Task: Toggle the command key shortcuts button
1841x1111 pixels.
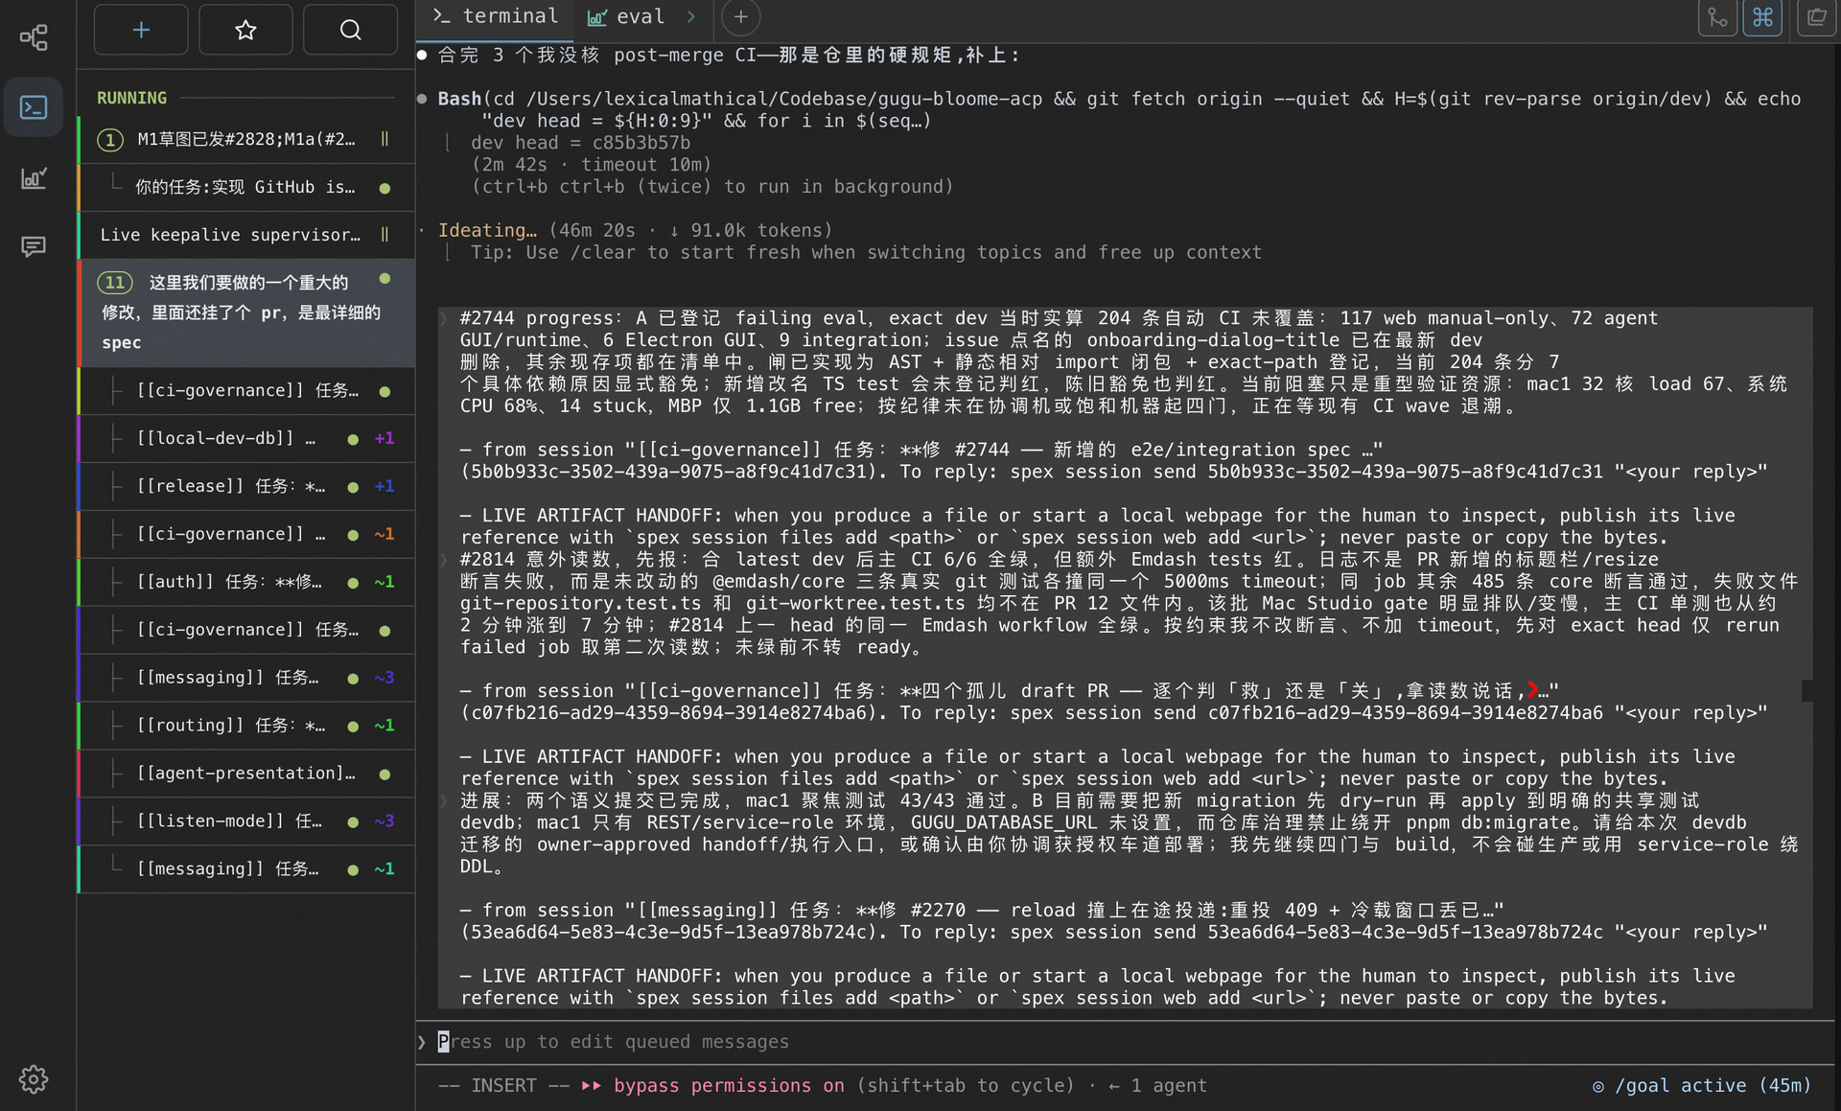Action: pyautogui.click(x=1762, y=17)
